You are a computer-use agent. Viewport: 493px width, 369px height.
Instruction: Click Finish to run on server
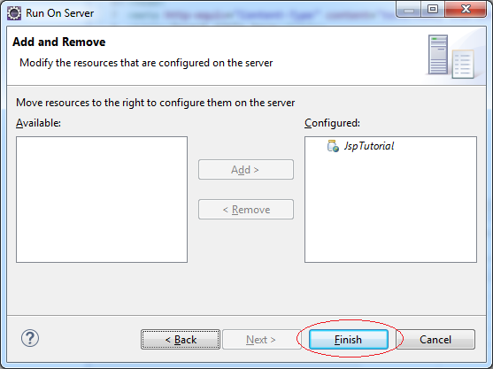349,340
